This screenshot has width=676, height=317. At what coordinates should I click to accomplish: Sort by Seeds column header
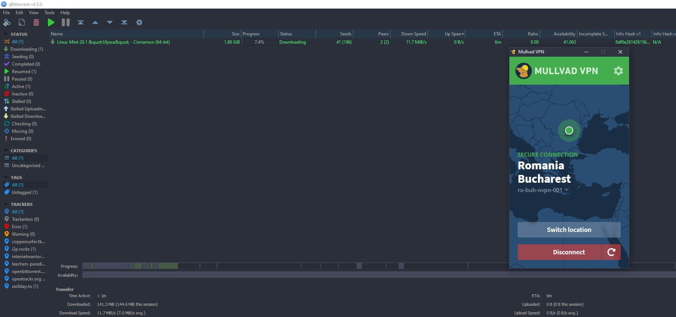coord(334,34)
